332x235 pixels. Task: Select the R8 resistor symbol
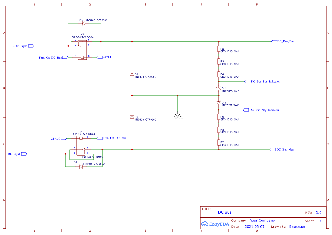(x=219, y=130)
